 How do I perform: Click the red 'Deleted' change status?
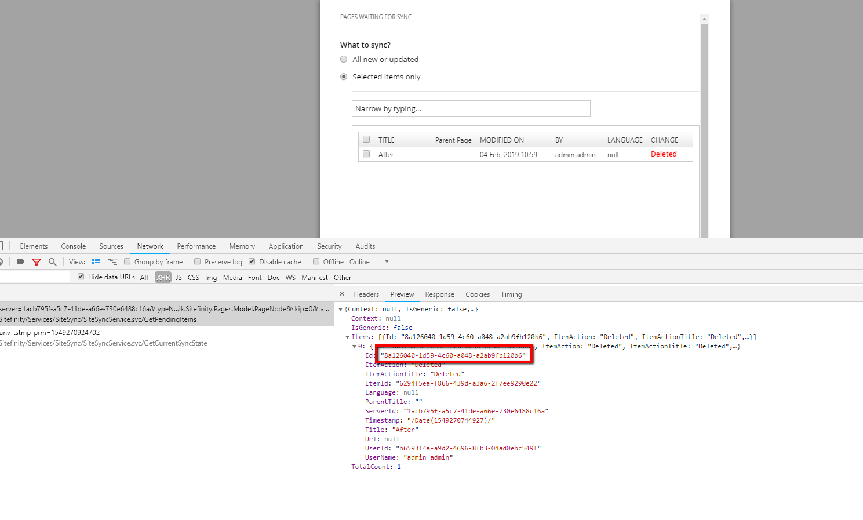(x=664, y=154)
